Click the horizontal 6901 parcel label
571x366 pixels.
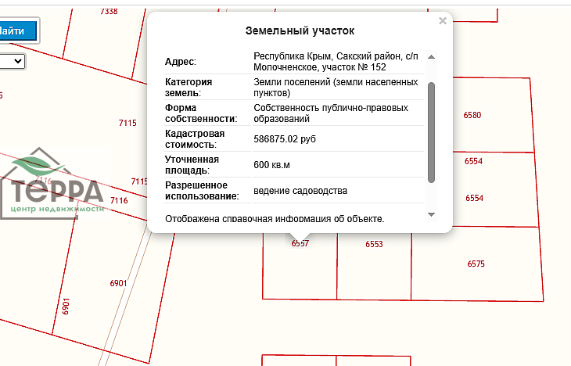(118, 282)
